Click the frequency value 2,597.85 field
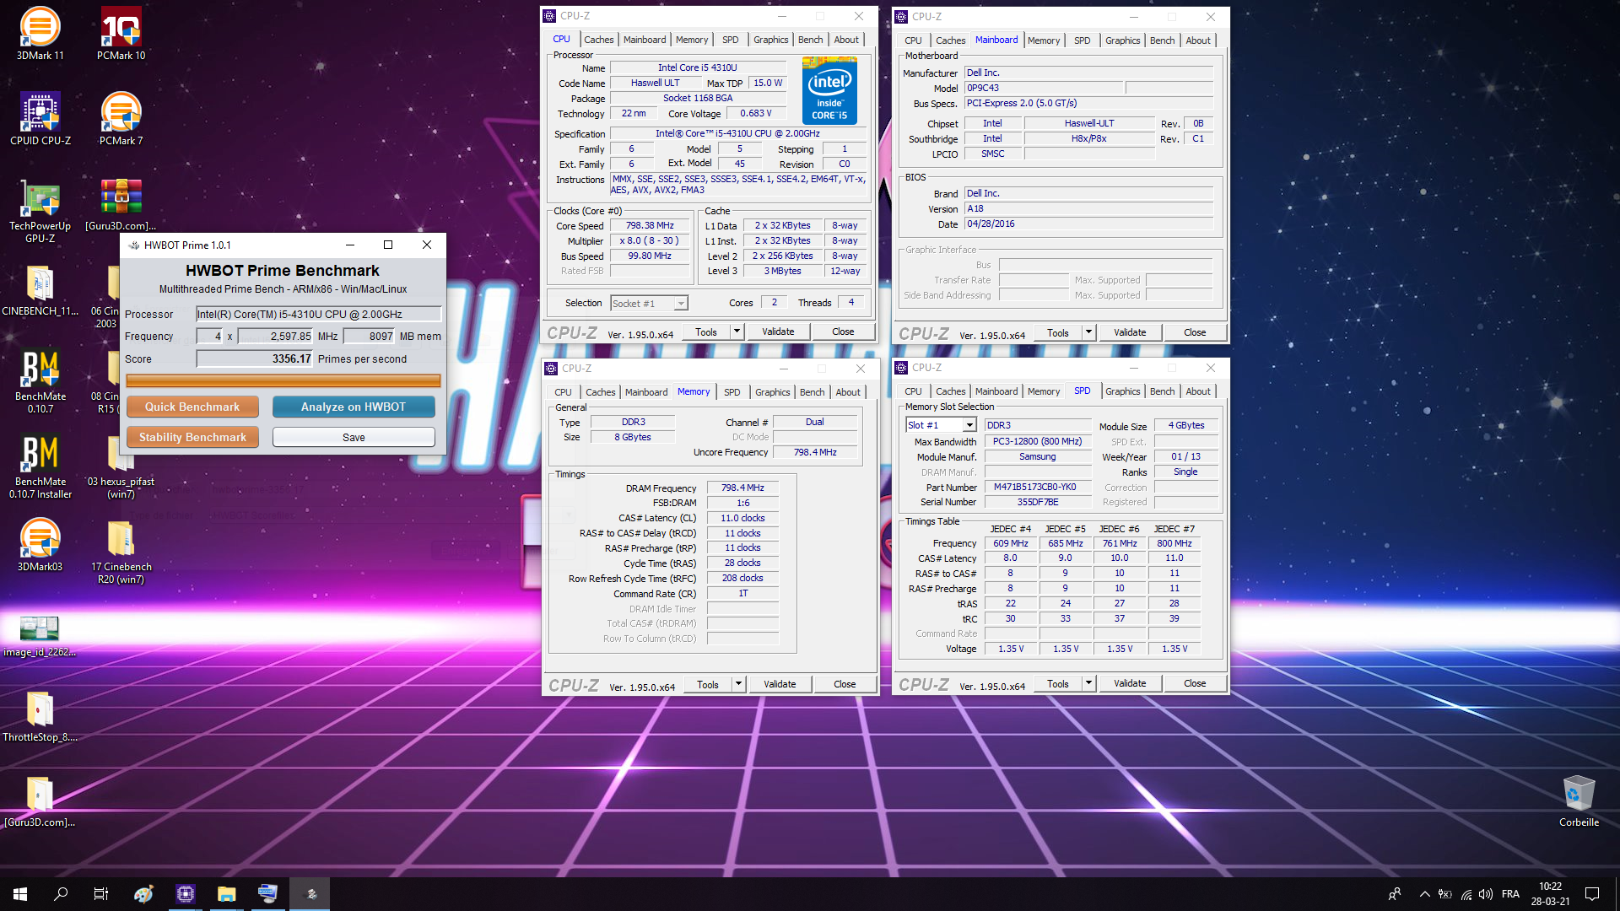This screenshot has width=1620, height=911. [x=275, y=336]
